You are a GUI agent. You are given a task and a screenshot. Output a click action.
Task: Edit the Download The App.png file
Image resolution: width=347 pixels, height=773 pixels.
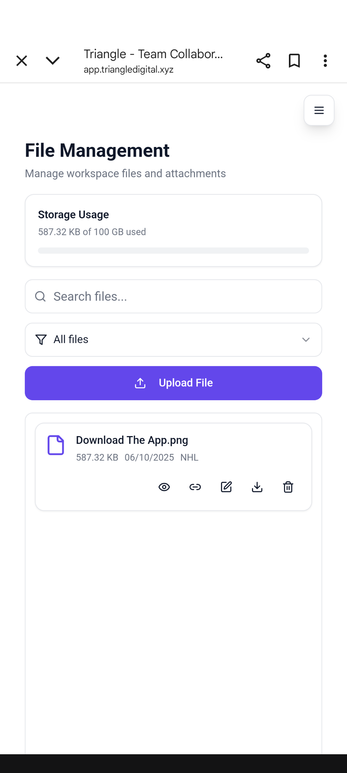click(x=226, y=487)
